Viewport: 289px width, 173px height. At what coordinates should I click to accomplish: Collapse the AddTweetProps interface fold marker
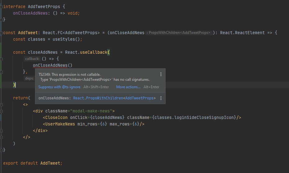pos(2,7)
